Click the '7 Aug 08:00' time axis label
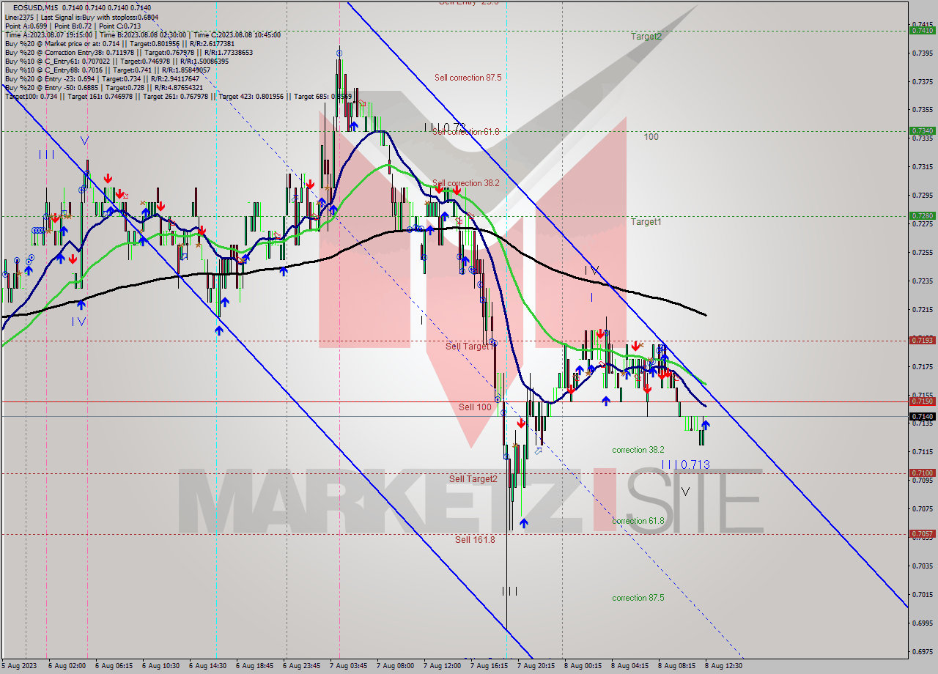 [x=396, y=666]
